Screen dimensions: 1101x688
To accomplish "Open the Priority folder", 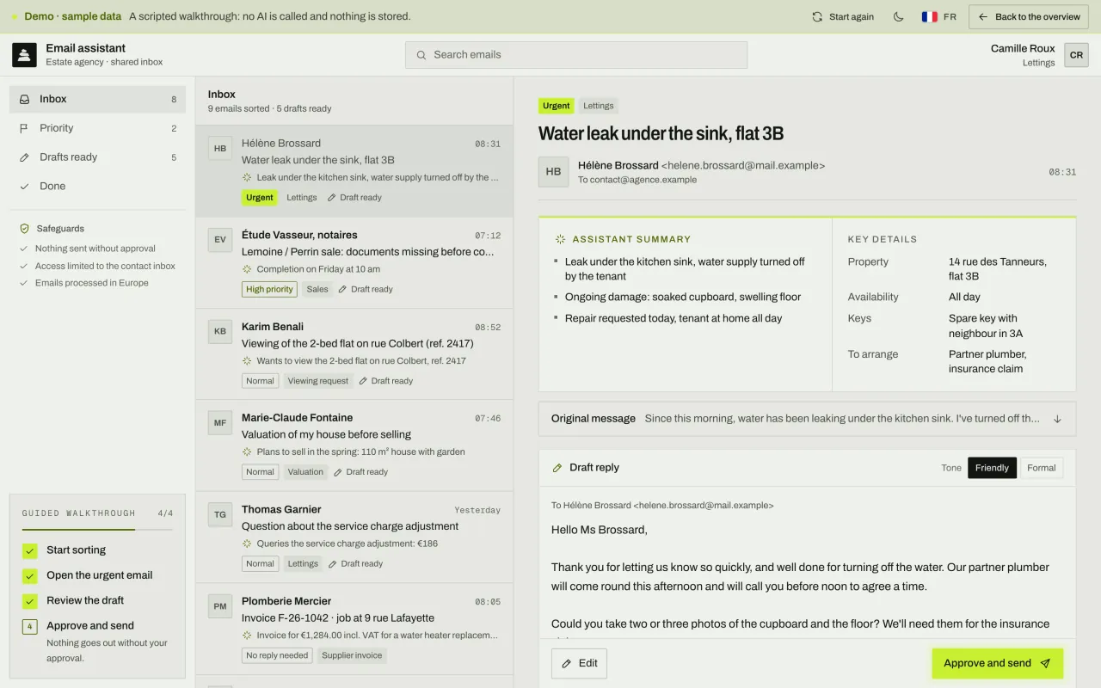I will pyautogui.click(x=97, y=128).
